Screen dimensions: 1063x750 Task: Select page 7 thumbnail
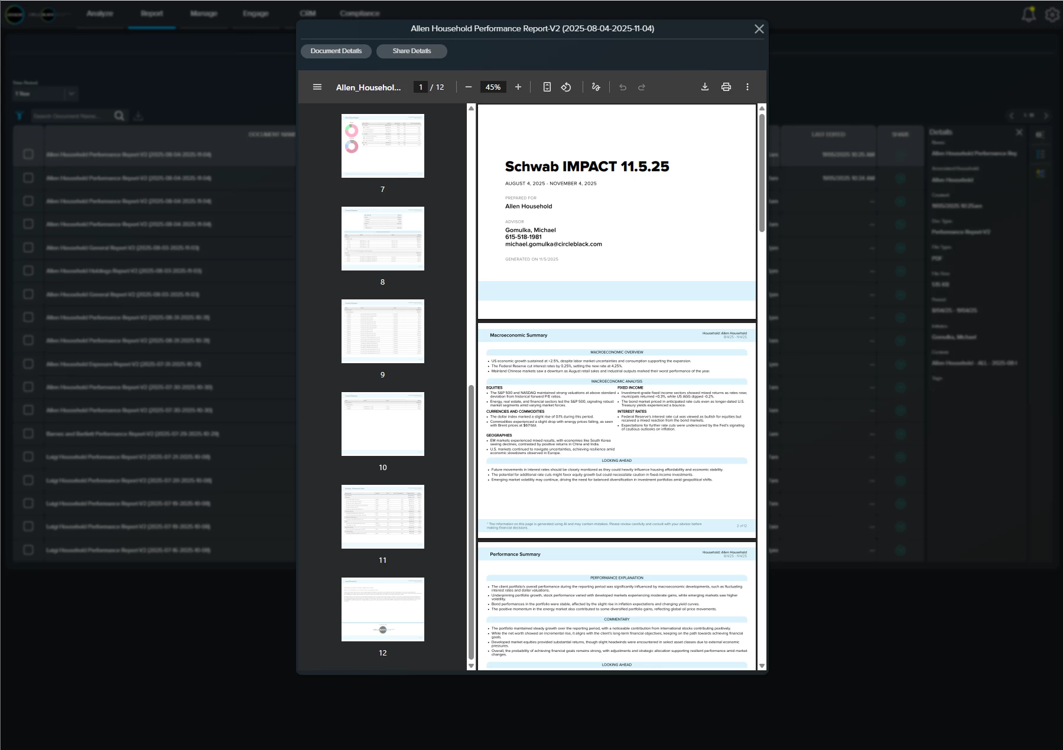(x=383, y=146)
